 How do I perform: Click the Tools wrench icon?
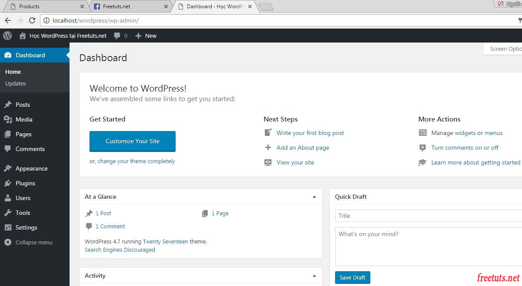tap(7, 213)
